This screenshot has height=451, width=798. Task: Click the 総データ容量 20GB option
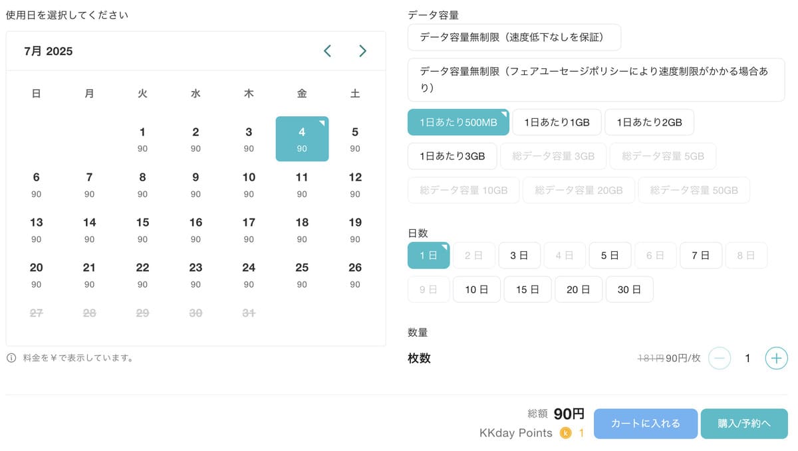[x=579, y=190]
